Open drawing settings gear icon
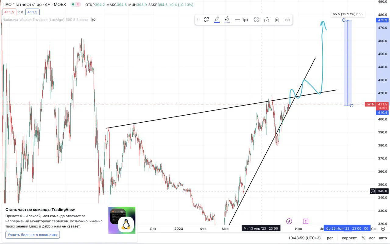 (257, 20)
